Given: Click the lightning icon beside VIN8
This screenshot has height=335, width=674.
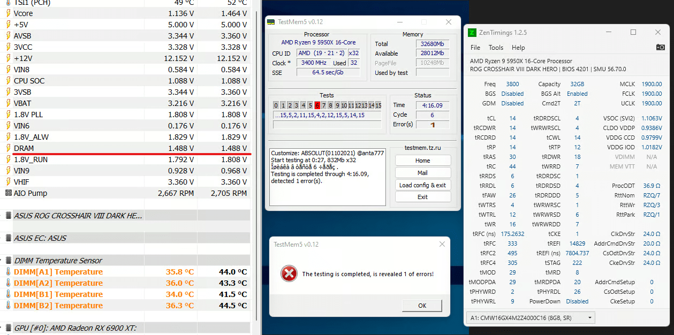Looking at the screenshot, I should click(x=8, y=70).
